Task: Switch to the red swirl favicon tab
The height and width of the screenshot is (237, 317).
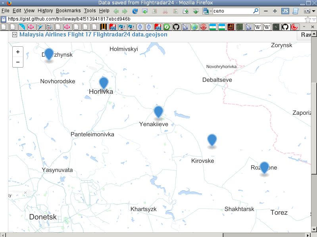Action: click(294, 27)
